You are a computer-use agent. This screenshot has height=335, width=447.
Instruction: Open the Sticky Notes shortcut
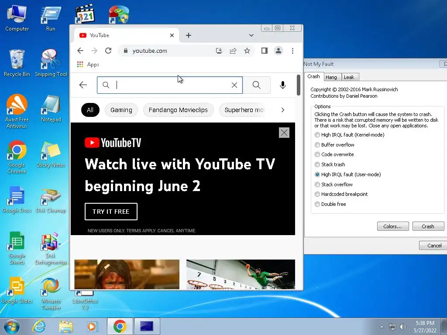click(x=51, y=154)
